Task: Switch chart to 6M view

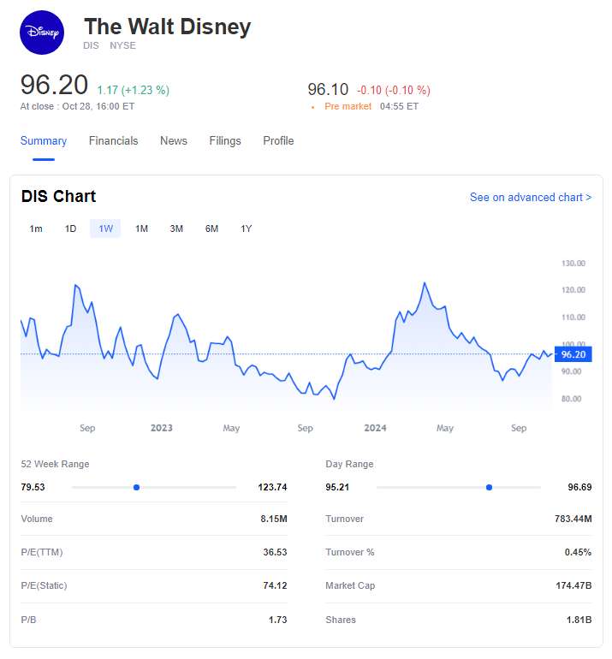Action: point(211,229)
